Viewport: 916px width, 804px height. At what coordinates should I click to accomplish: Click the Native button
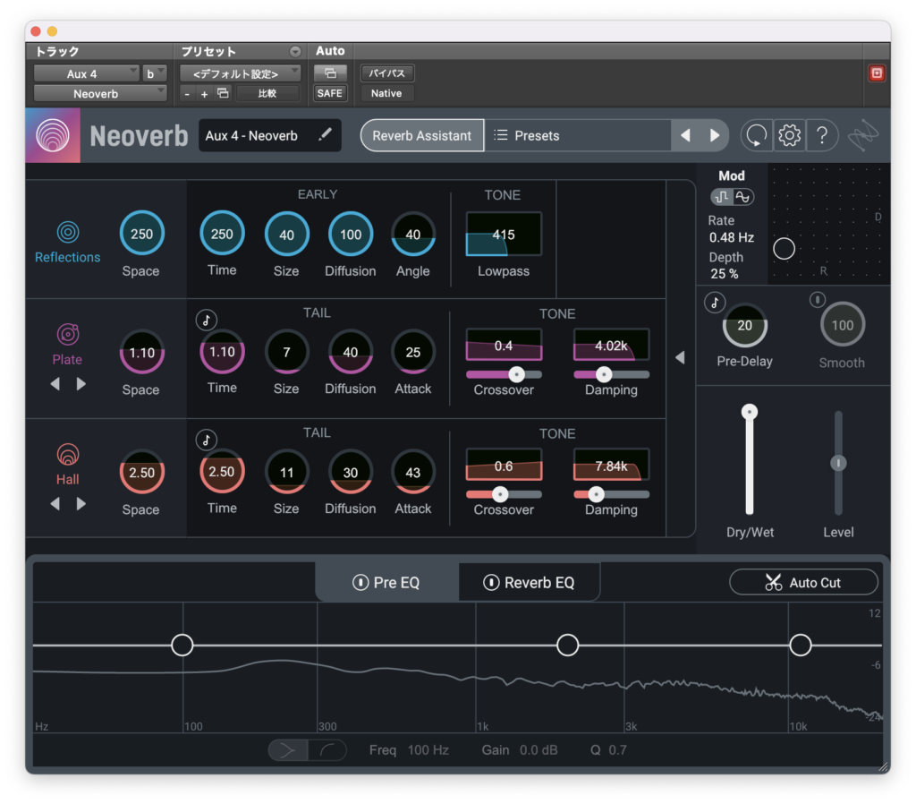tap(386, 93)
